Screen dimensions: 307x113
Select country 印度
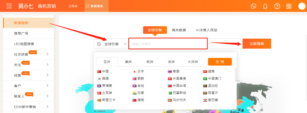pos(138,93)
